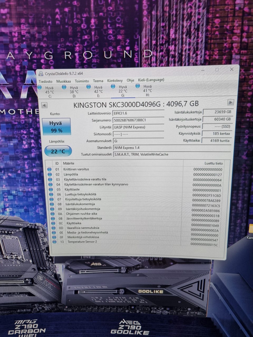Click the status orb for Isäntäkirjoituskomentoja
253x337 pixels.
(x=52, y=209)
